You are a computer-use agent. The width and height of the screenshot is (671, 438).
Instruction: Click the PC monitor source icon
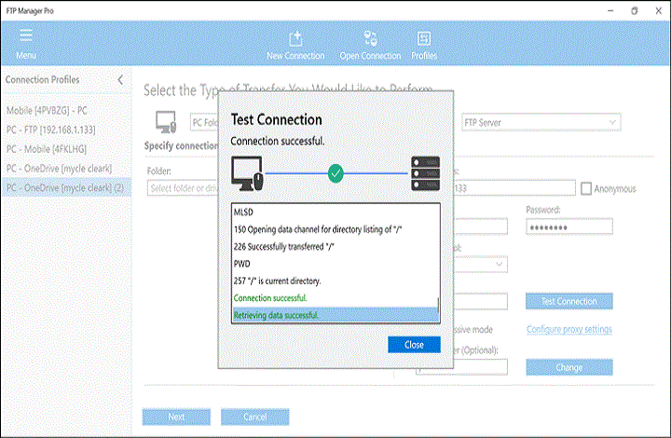tap(166, 122)
